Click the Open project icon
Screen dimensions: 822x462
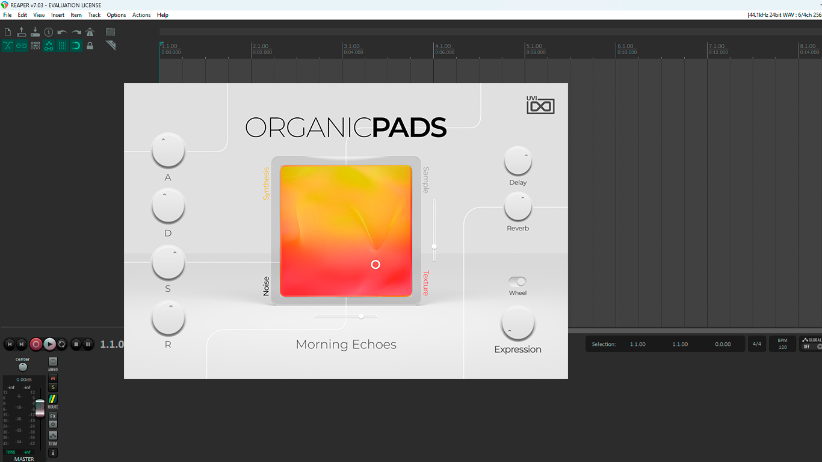tap(22, 32)
